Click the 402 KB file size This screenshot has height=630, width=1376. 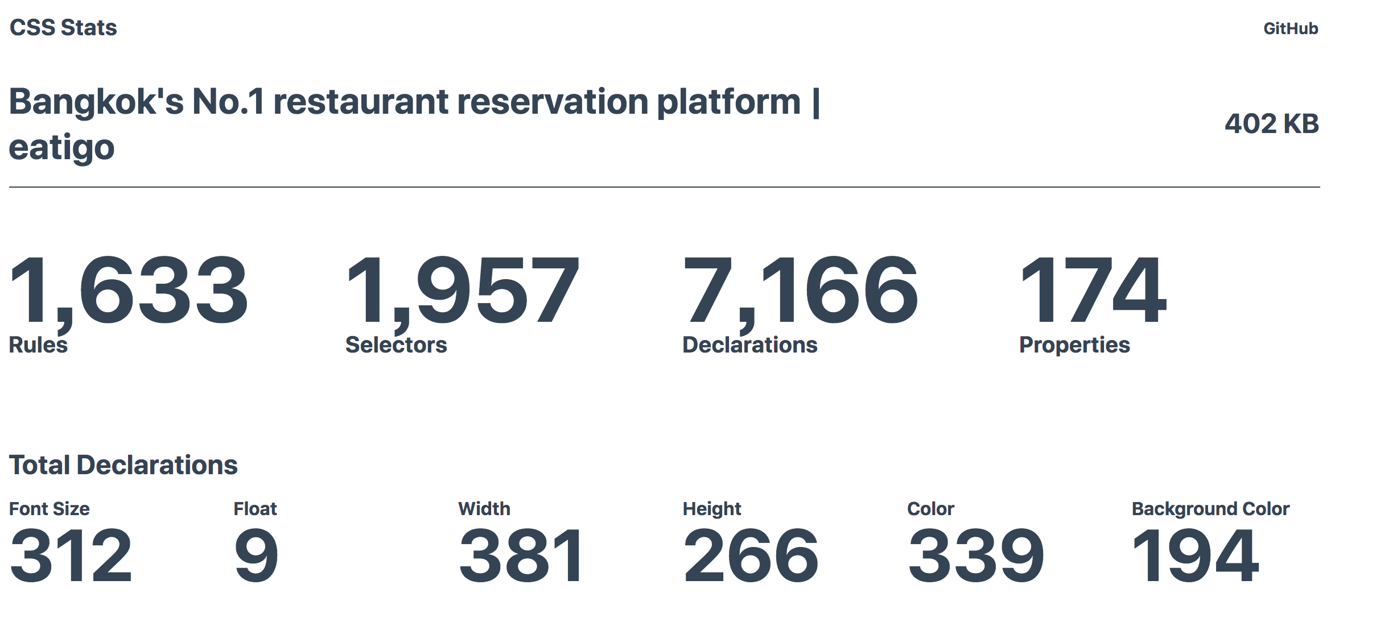click(1272, 124)
